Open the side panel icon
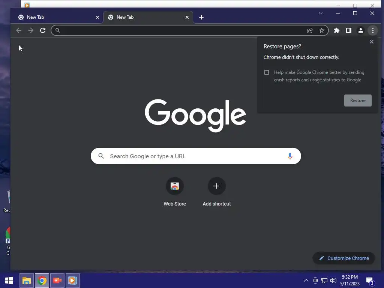The height and width of the screenshot is (288, 384). pos(349,30)
